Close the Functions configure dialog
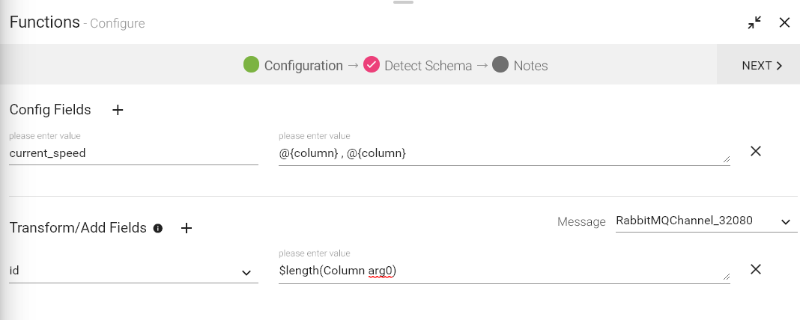The height and width of the screenshot is (320, 800). [784, 22]
